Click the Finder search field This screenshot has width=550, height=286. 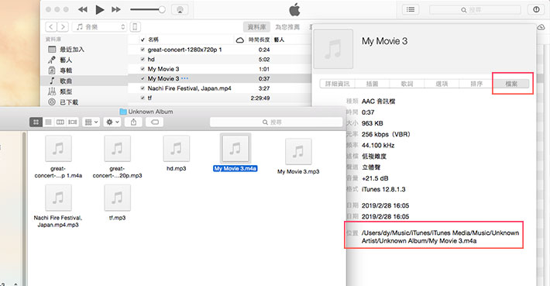click(276, 122)
